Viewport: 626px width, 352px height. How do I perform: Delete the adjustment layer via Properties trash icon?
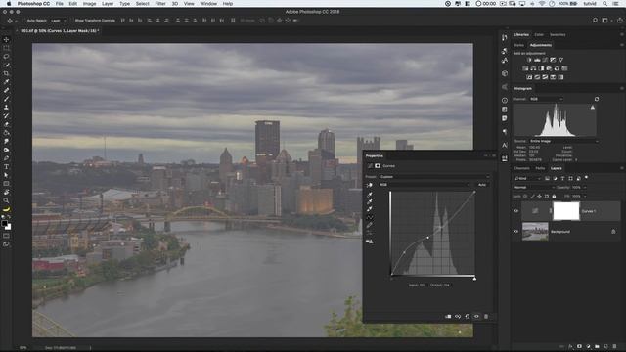[486, 317]
